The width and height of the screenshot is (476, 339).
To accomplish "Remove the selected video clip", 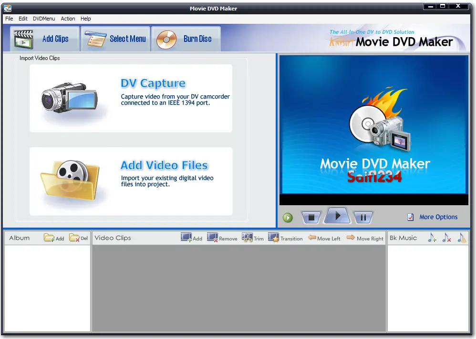I will pos(222,238).
